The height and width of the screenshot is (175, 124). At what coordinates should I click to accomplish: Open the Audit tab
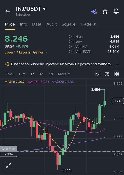[x=51, y=24]
